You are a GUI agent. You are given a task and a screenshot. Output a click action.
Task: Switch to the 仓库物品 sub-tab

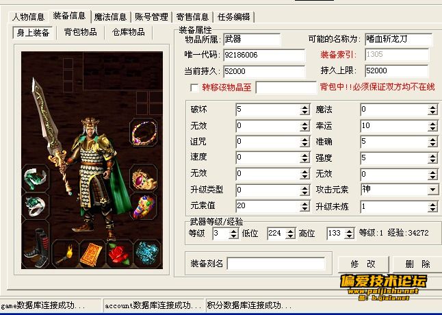click(128, 32)
